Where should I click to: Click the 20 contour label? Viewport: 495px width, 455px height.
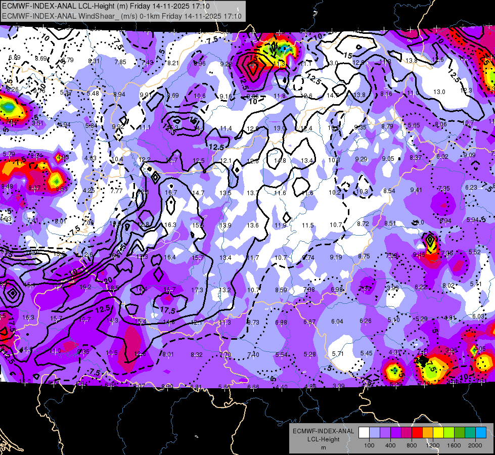pyautogui.click(x=108, y=280)
